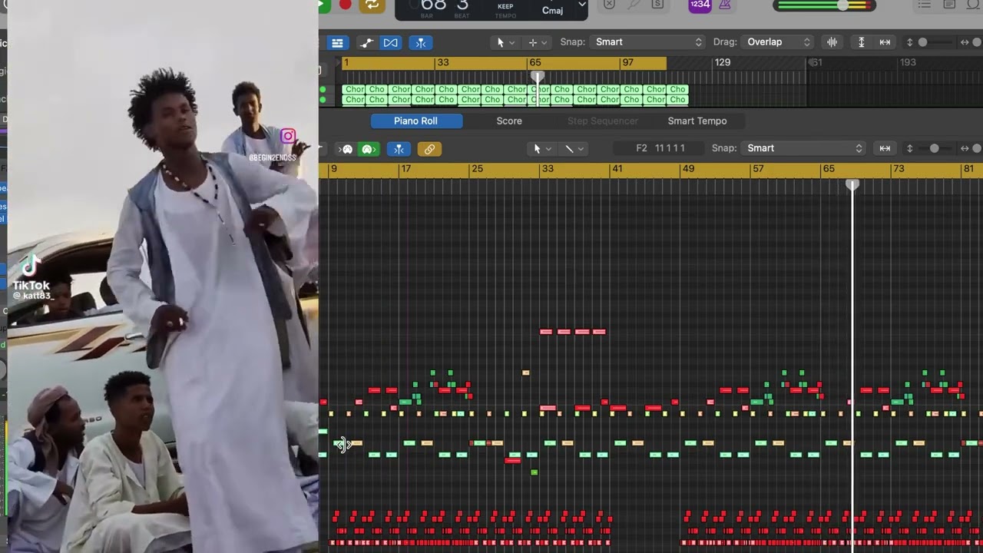
Task: Toggle Catch Playhead in piano roll toolbar
Action: tap(399, 149)
